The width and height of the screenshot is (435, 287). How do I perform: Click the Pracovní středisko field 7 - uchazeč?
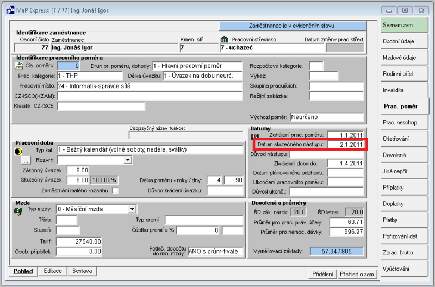272,48
